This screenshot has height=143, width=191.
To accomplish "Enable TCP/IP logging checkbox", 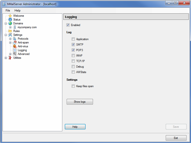I will 73,61.
